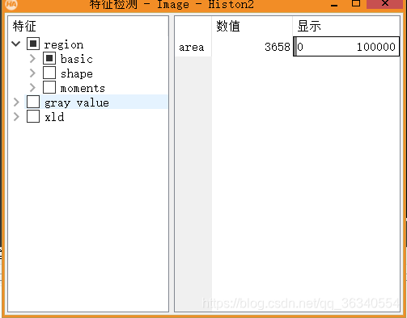Enable the shape features checkbox

pos(49,73)
